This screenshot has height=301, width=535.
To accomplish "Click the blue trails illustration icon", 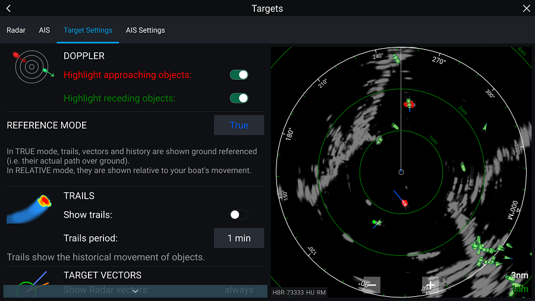I will [x=30, y=208].
